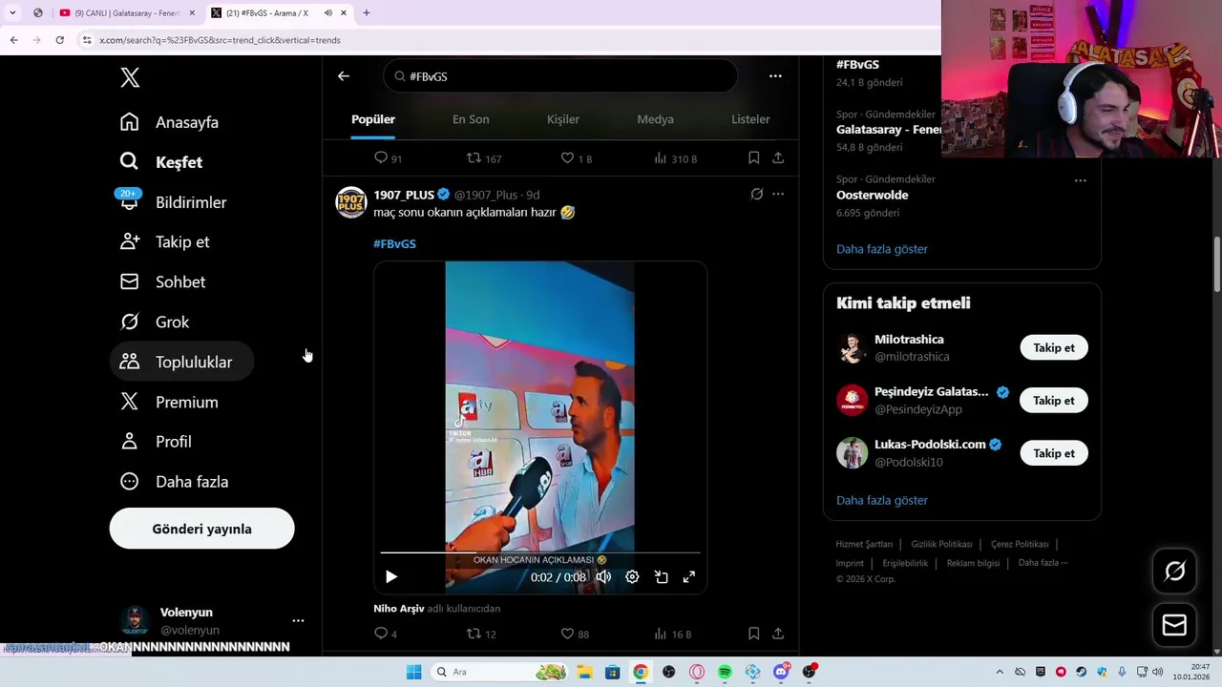The width and height of the screenshot is (1222, 687).
Task: Open Topluluklar communities
Action: click(181, 362)
